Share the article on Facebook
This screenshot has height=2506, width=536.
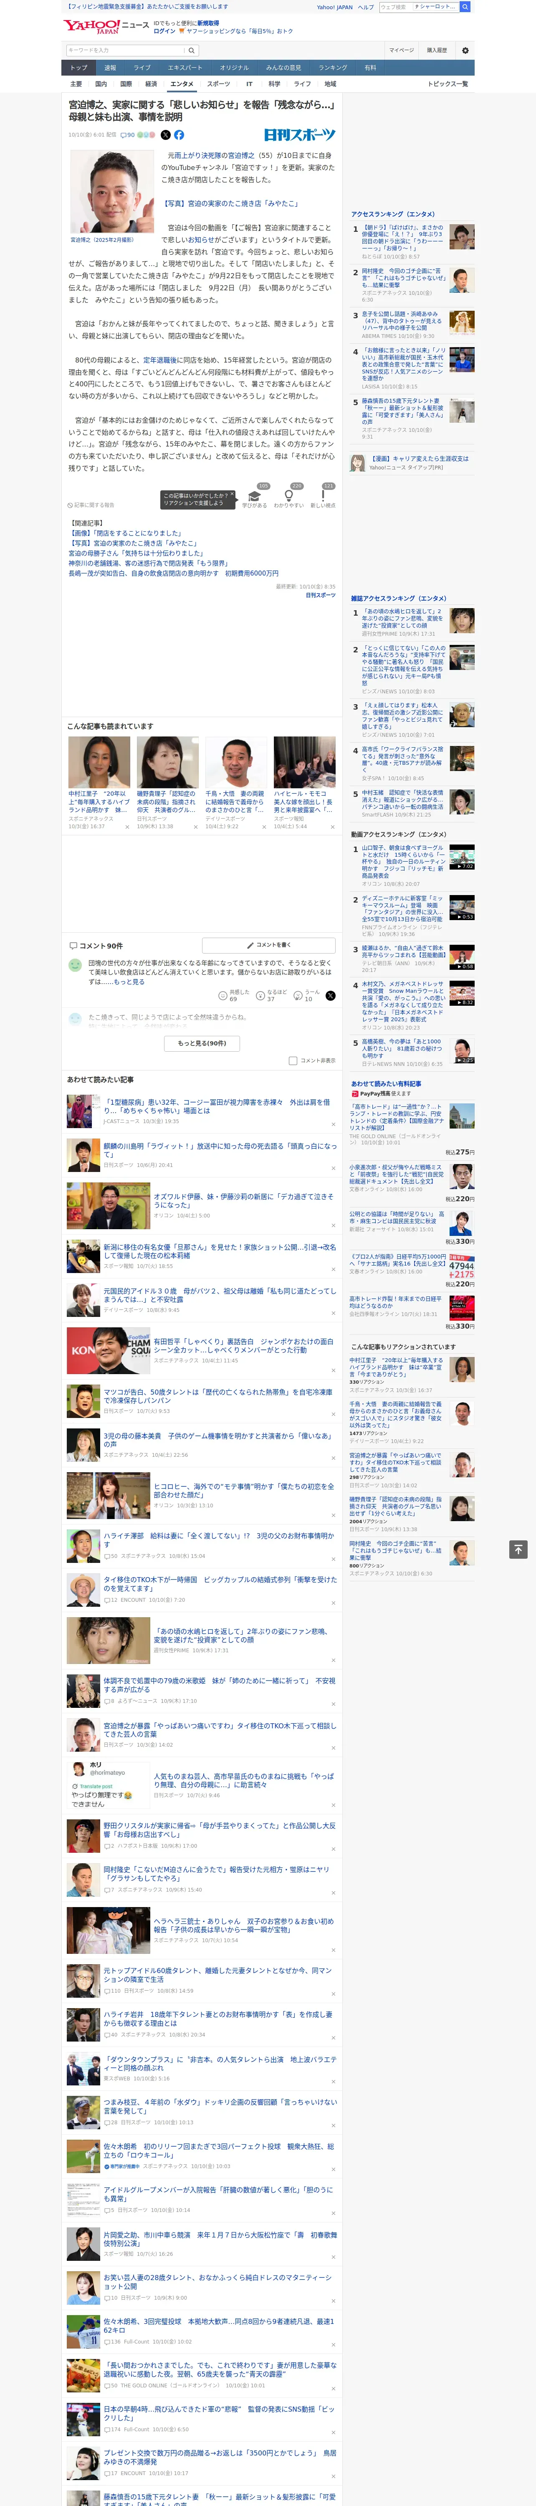(179, 135)
